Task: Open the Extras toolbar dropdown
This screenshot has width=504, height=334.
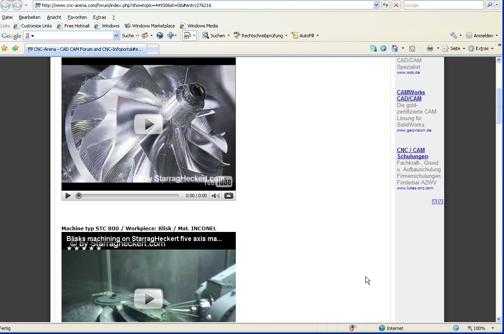Action: (492, 48)
